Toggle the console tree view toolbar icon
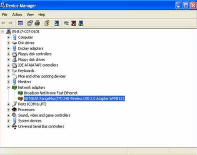The height and width of the screenshot is (155, 197). click(20, 23)
